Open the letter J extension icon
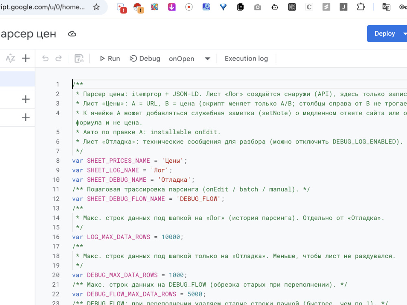This screenshot has width=407, height=305. pos(344,7)
